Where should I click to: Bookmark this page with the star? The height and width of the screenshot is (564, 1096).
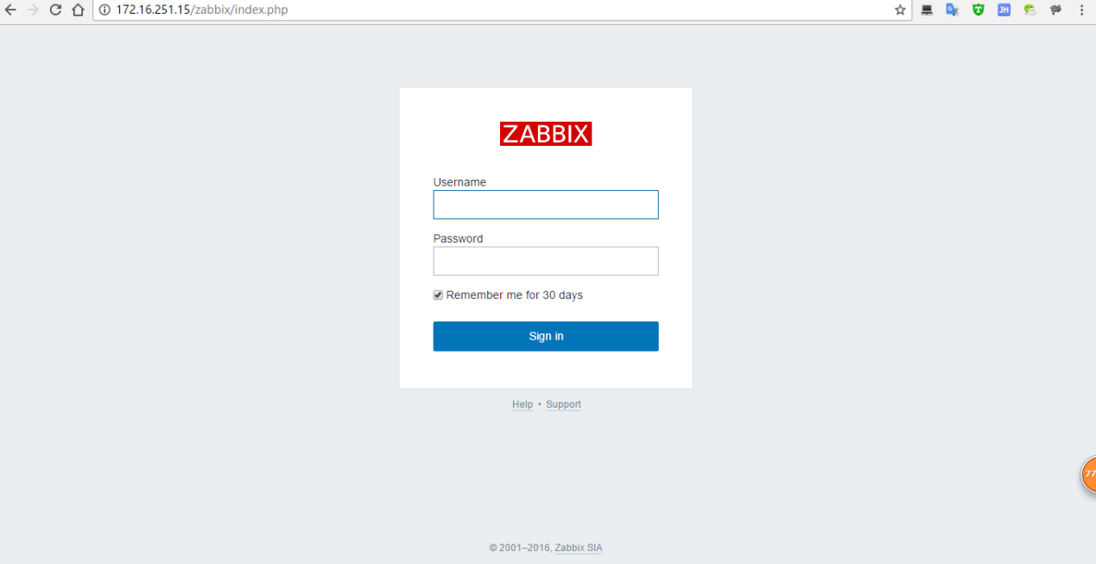(900, 10)
